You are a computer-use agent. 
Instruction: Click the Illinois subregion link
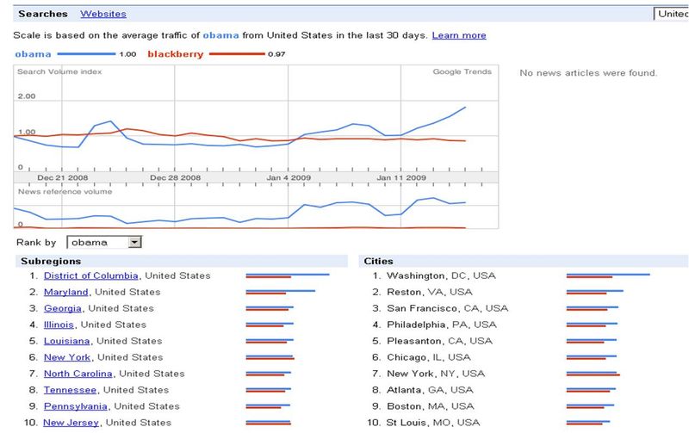point(59,325)
